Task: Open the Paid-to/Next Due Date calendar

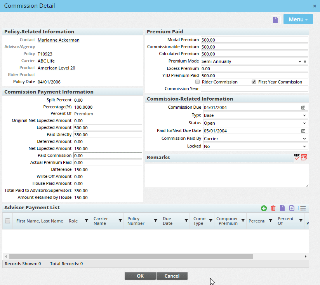Action: point(303,131)
